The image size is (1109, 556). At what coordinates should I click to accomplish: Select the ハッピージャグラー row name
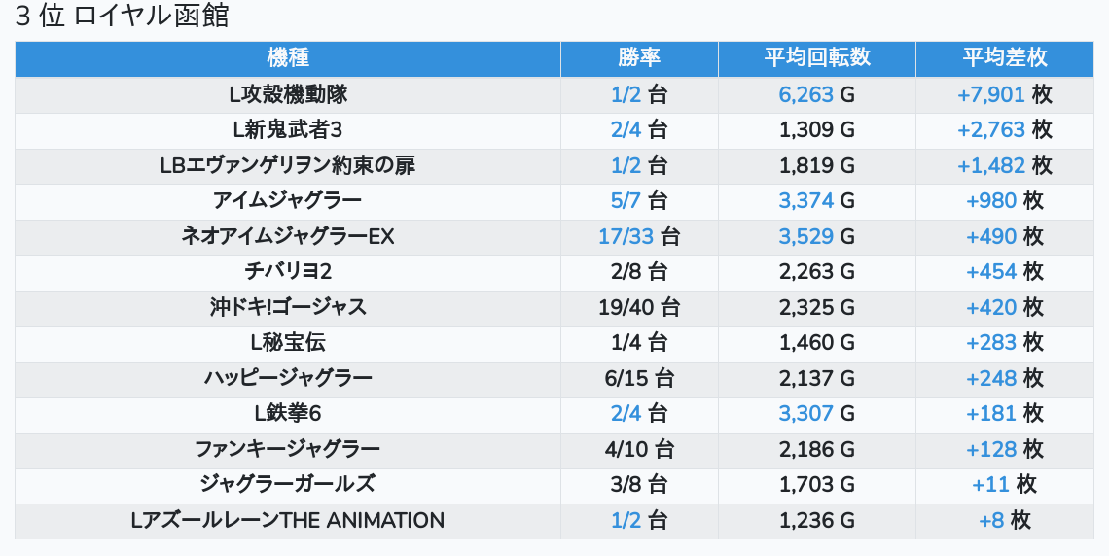pyautogui.click(x=287, y=378)
